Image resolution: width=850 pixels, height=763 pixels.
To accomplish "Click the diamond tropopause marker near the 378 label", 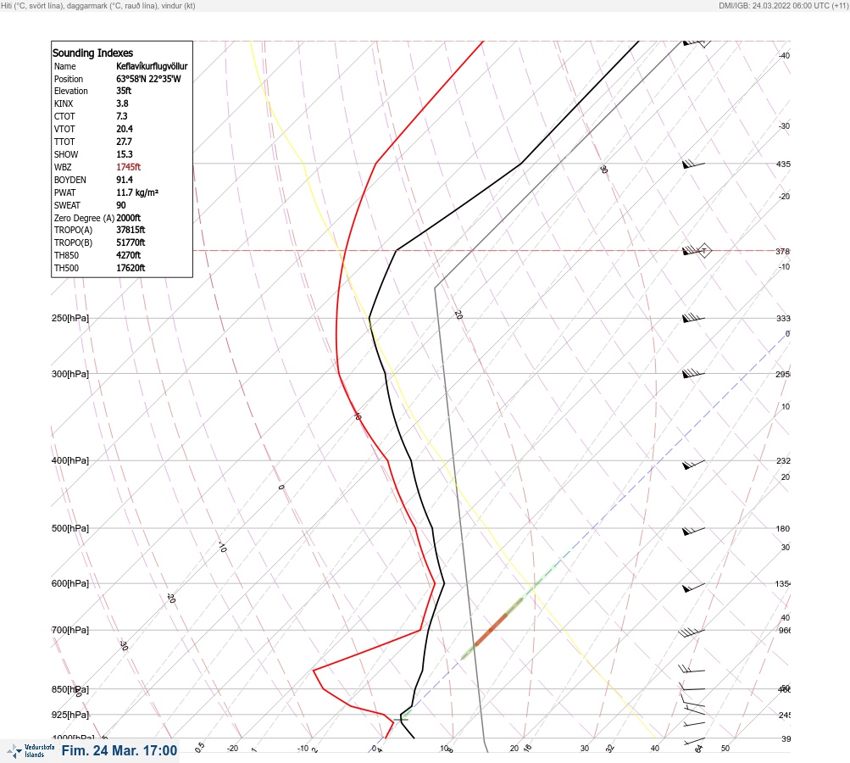I will (x=703, y=251).
